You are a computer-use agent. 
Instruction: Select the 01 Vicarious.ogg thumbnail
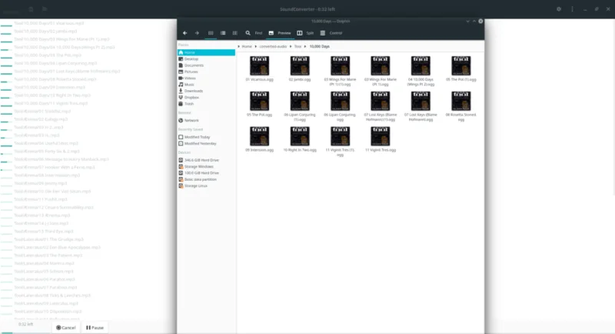pos(259,65)
